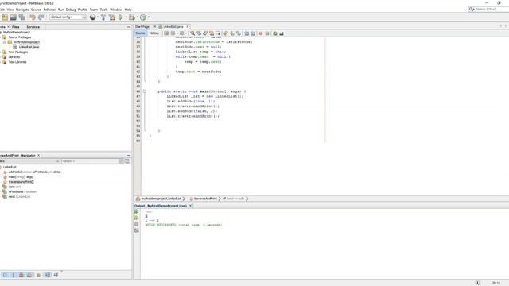Click the New Project icon in main toolbar
This screenshot has width=509, height=286.
[x=5, y=17]
